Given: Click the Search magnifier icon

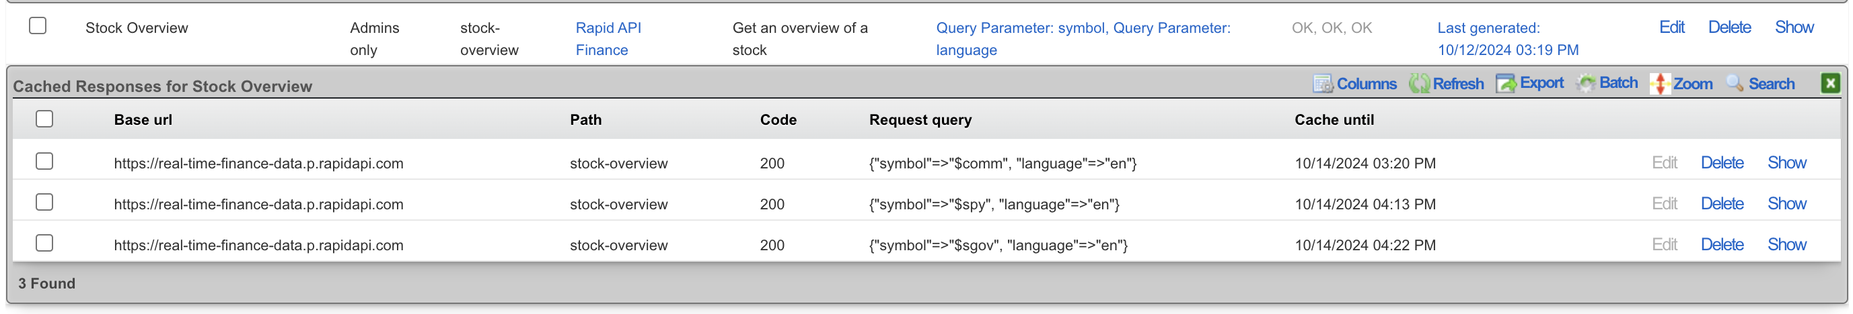Looking at the screenshot, I should [x=1735, y=84].
